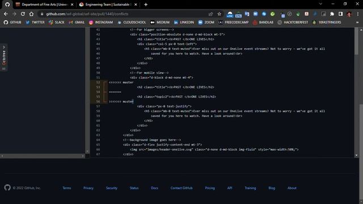Expand the Octotree sidebar toggle

[x=4, y=57]
